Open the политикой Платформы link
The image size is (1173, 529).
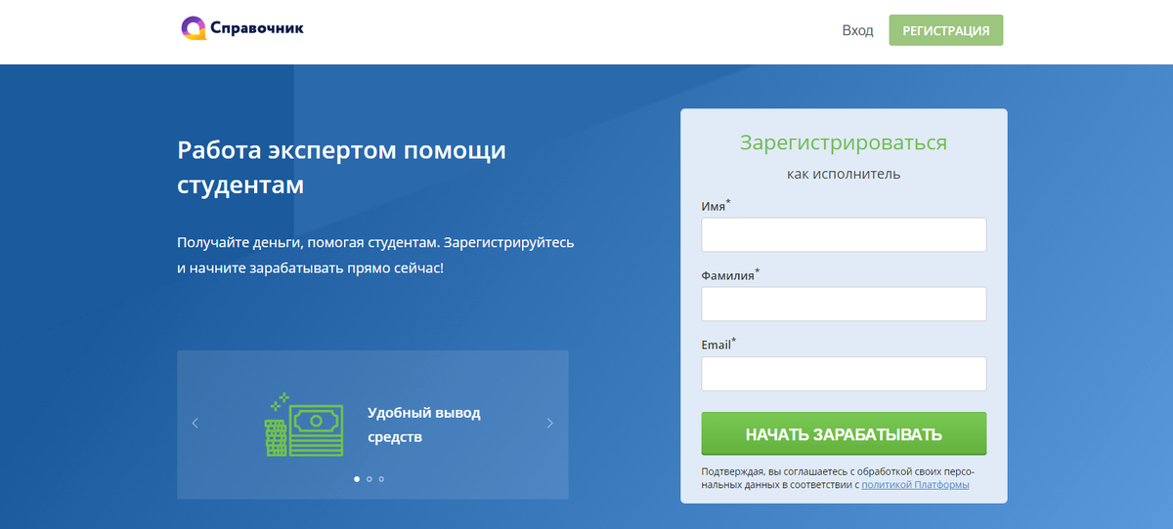coord(915,484)
